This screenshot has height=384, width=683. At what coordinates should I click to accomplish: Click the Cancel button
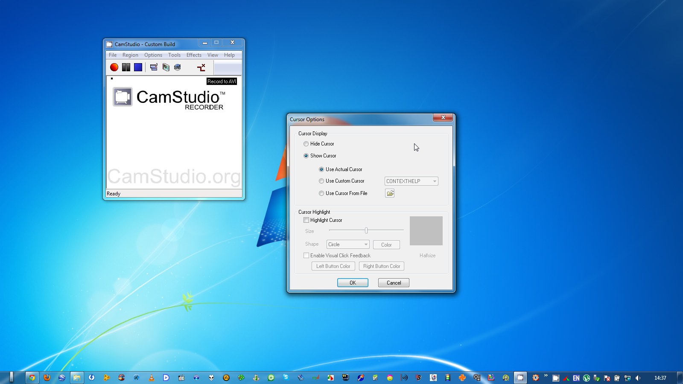coord(394,283)
